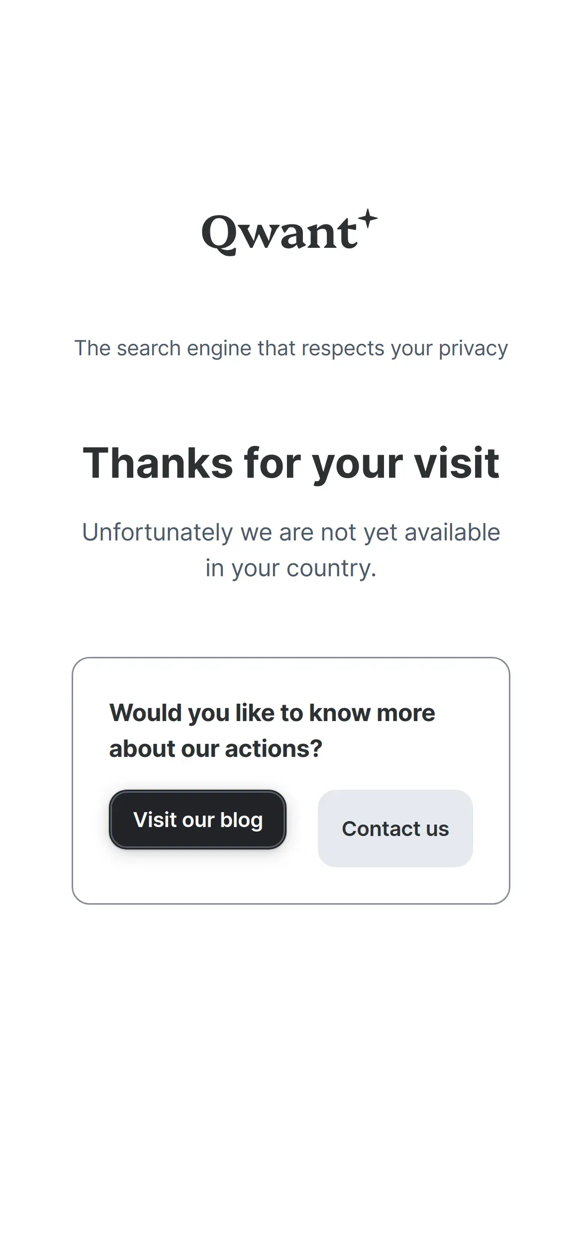Click the "about our actions?" text line

tap(216, 748)
